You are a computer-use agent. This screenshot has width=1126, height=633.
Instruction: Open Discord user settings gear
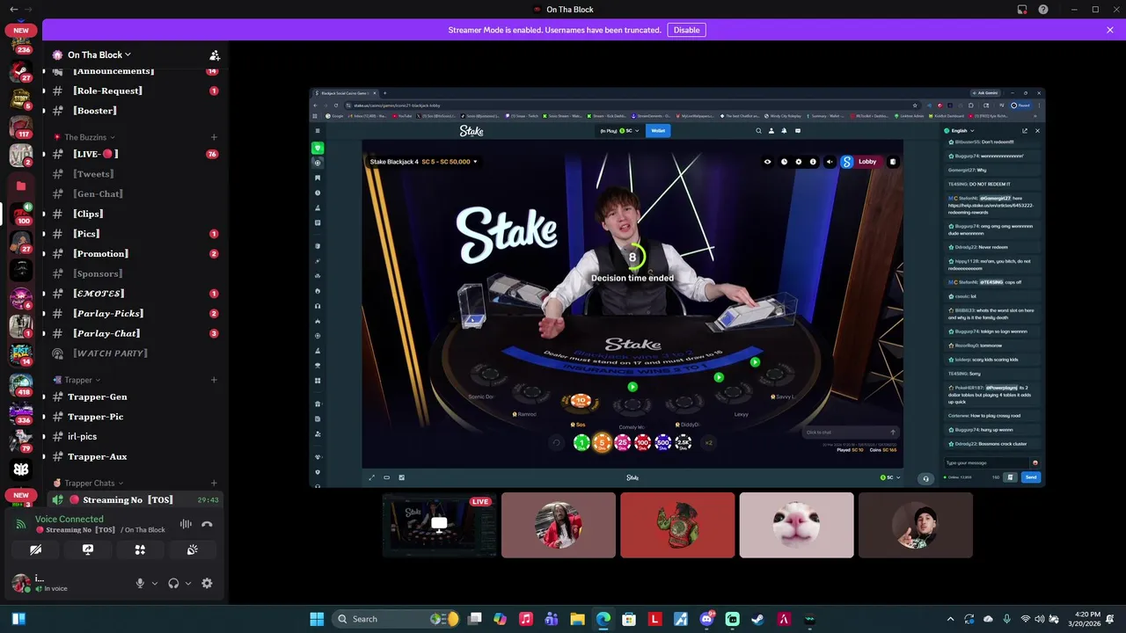[x=207, y=583]
